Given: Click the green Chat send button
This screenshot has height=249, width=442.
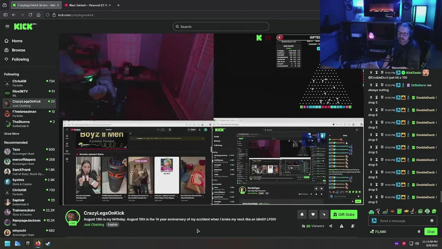Looking at the screenshot, I should [431, 232].
